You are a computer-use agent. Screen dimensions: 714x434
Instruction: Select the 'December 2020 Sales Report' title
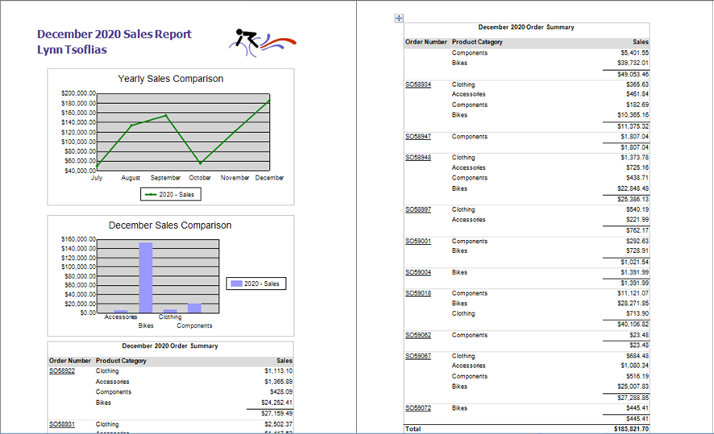114,34
